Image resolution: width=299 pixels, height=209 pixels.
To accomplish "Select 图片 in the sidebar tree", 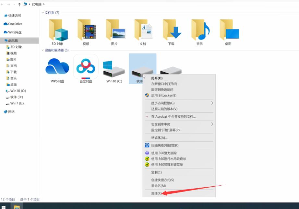I will [11, 59].
